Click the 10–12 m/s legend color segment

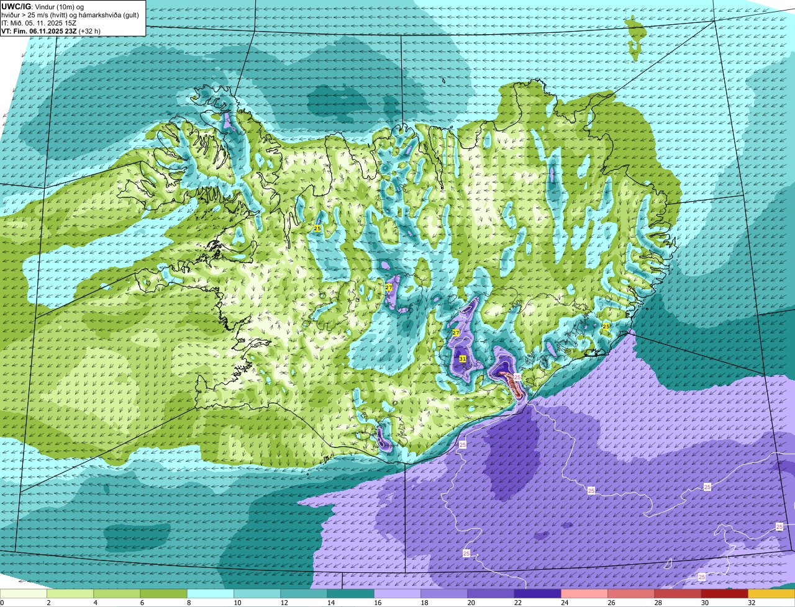257,594
